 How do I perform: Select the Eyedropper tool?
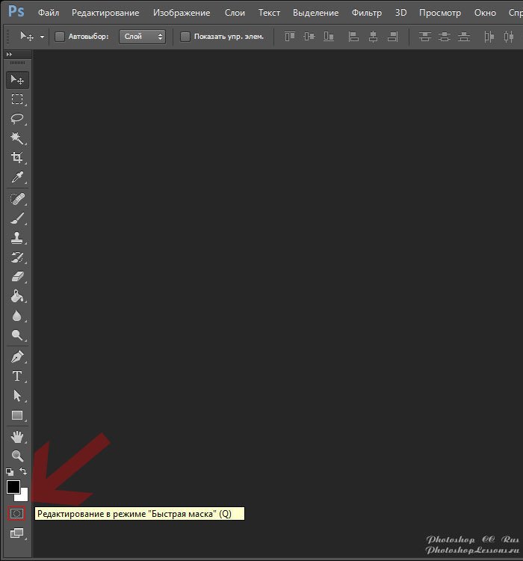click(x=17, y=177)
